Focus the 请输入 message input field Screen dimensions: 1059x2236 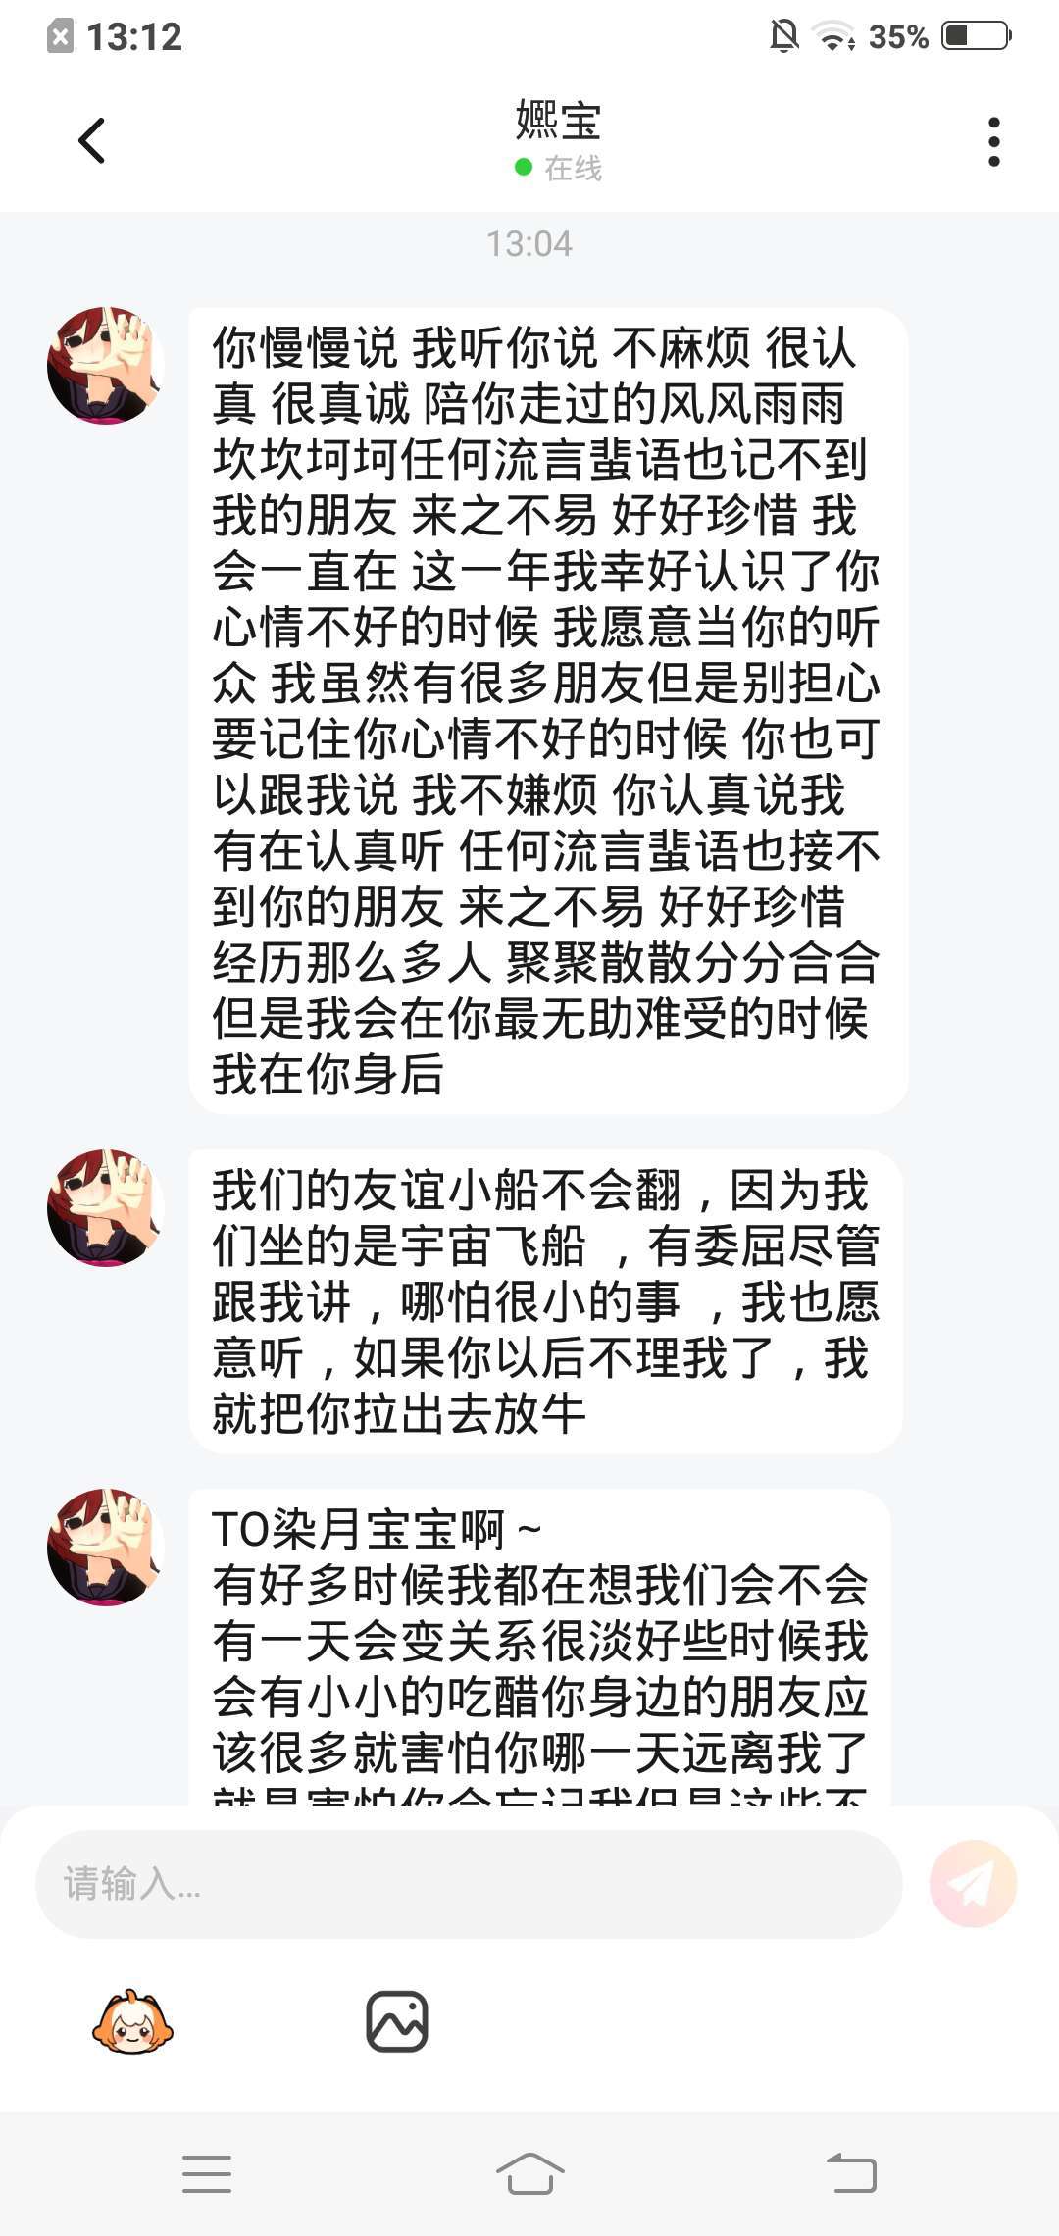coord(469,1884)
